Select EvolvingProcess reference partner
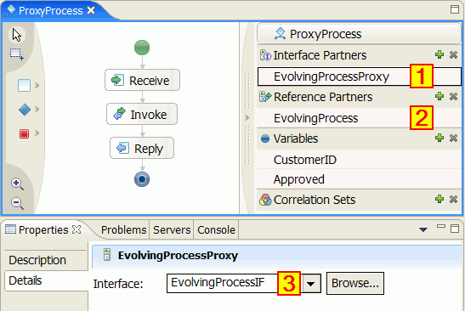The image size is (465, 311). click(x=359, y=118)
